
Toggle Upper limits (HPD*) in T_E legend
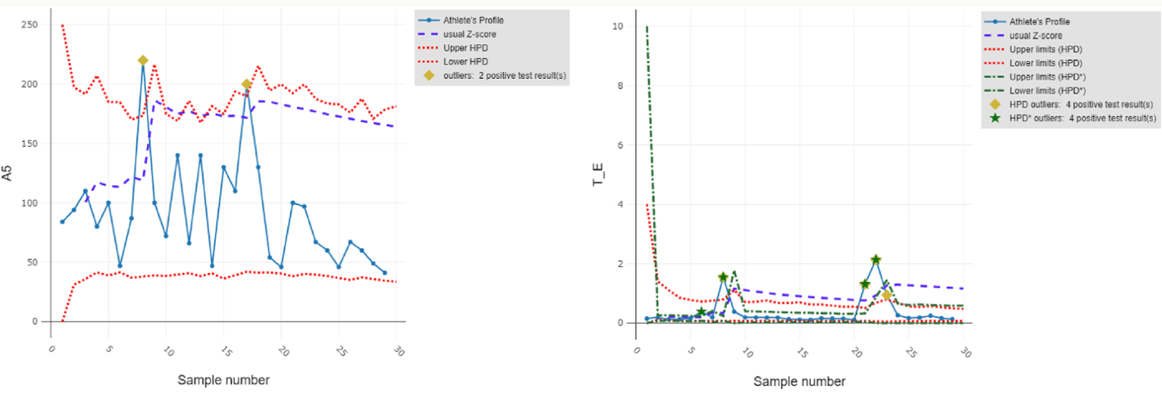pos(1051,77)
